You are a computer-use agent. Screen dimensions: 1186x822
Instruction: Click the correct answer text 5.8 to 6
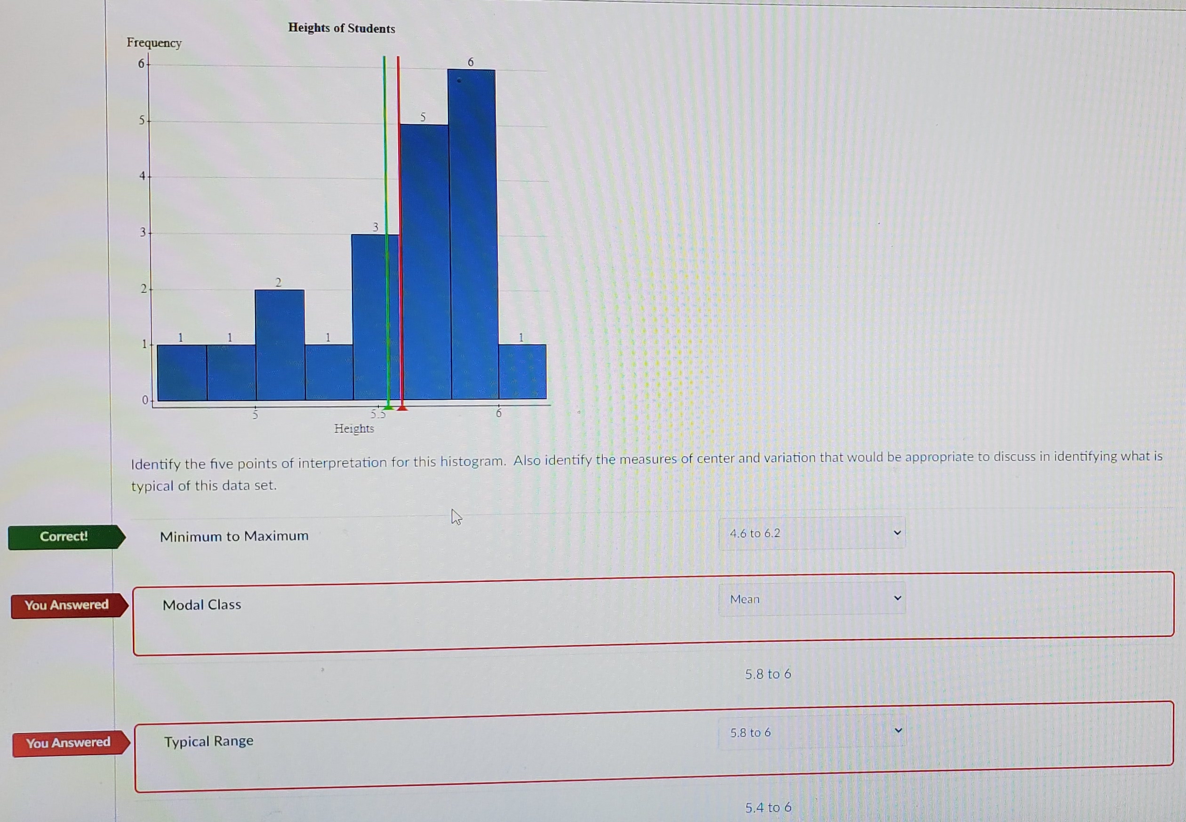[768, 674]
